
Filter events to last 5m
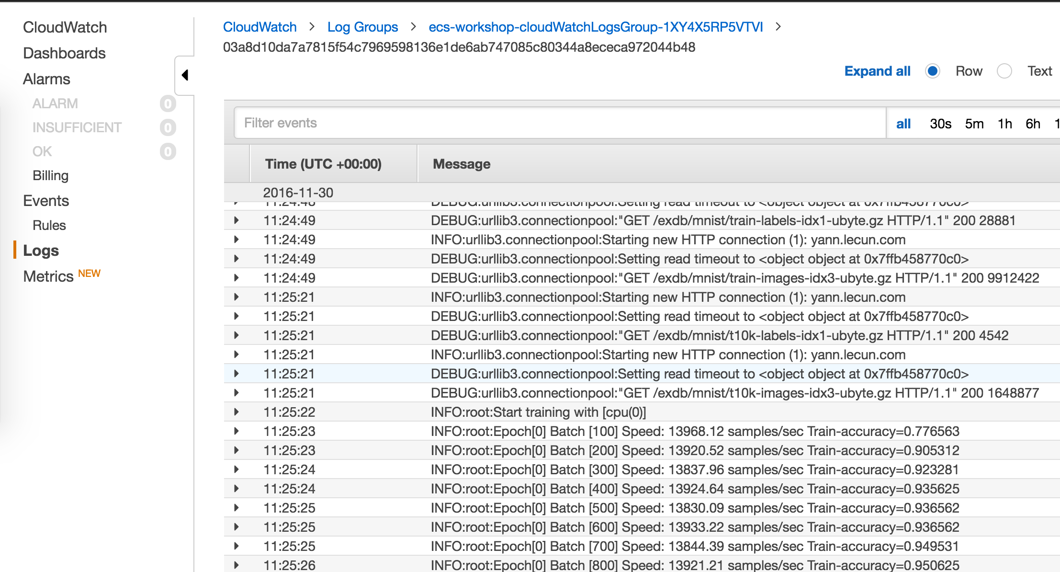(x=974, y=124)
